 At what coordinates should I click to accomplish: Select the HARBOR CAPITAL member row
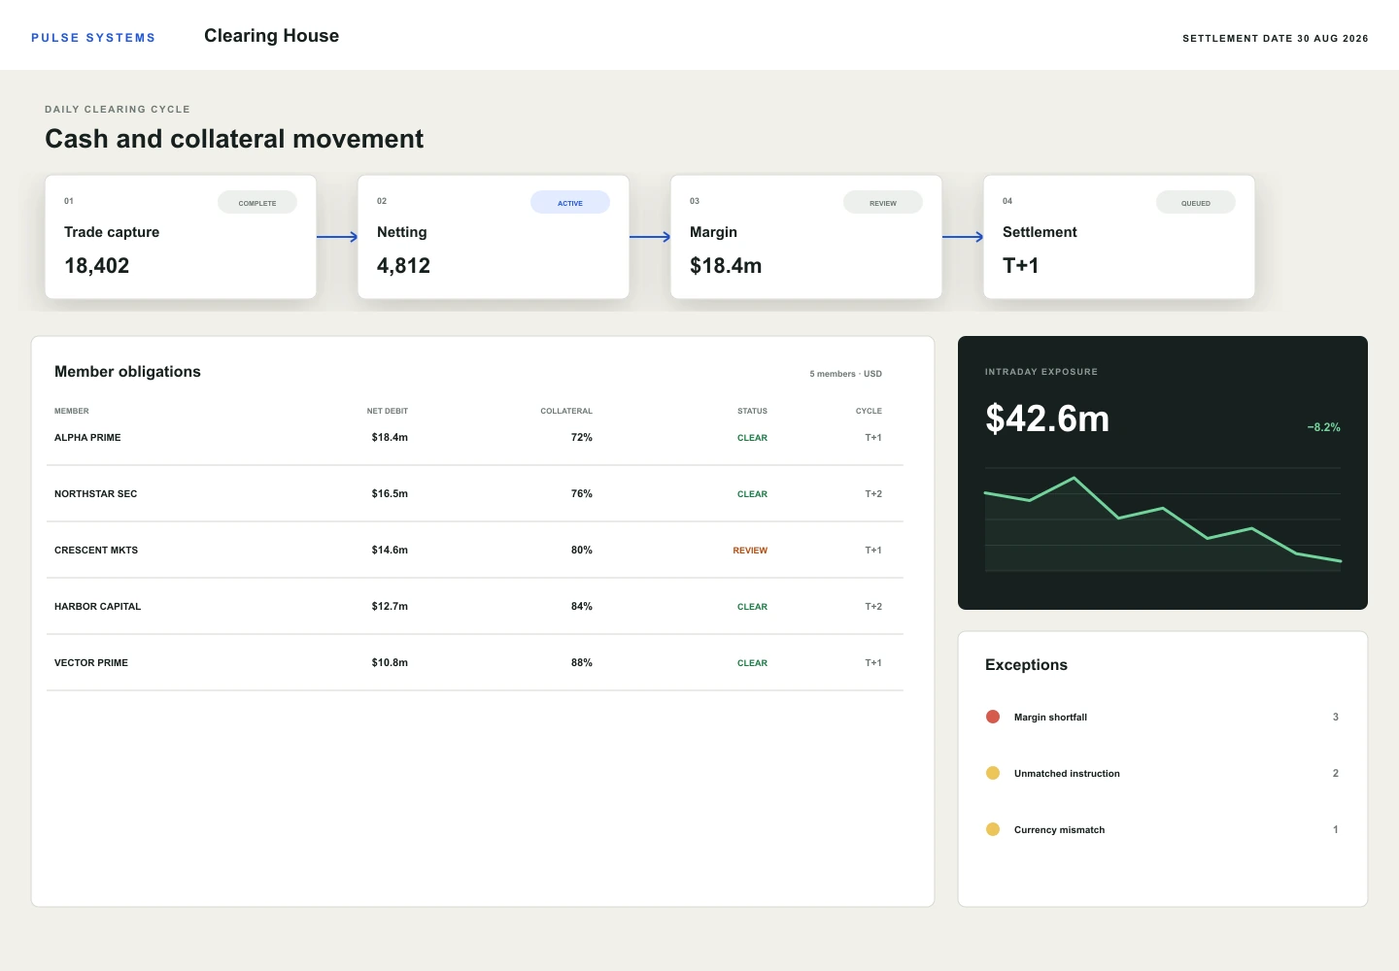pyautogui.click(x=475, y=607)
